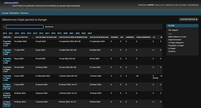Sort by Dossiers column header
The width and height of the screenshot is (201, 108).
(x=114, y=37)
